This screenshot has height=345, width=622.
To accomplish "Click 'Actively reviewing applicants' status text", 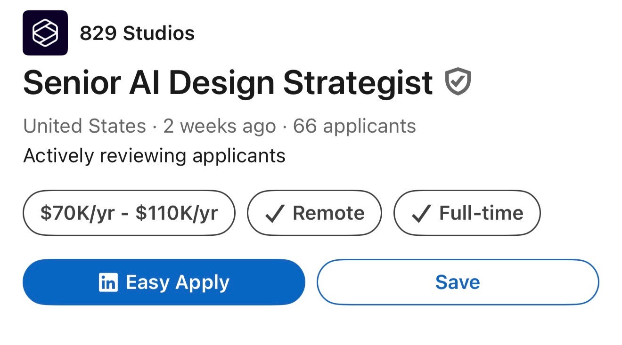I will coord(154,156).
